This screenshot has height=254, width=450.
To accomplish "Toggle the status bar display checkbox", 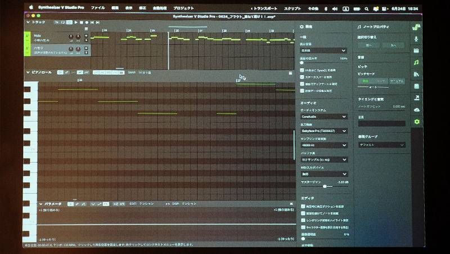I will [x=303, y=77].
